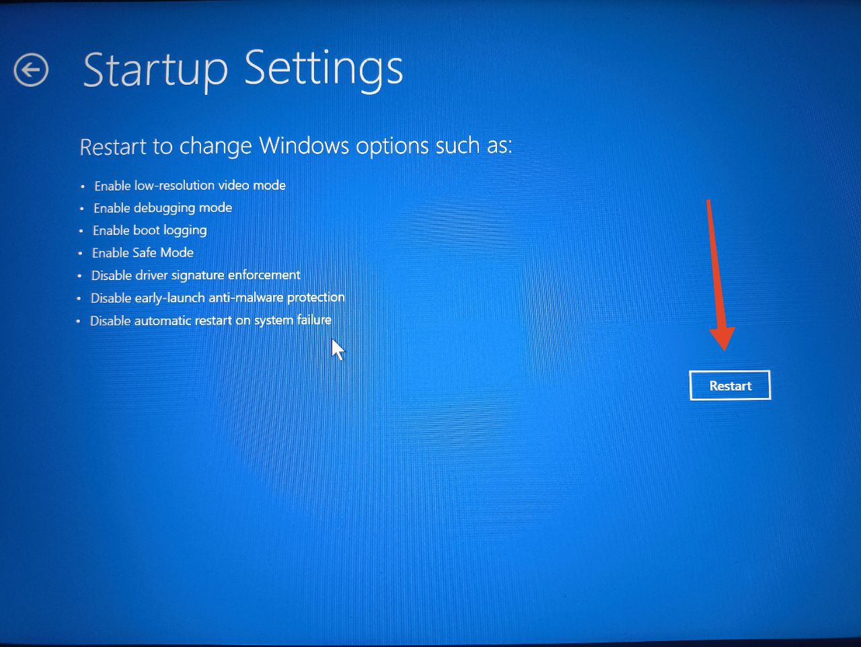Go back using the circled arrow icon
The image size is (861, 647).
point(31,70)
